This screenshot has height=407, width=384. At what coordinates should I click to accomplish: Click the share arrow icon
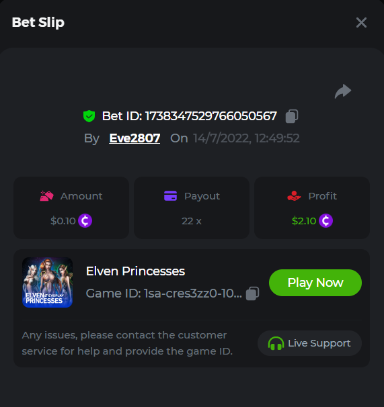pyautogui.click(x=343, y=91)
